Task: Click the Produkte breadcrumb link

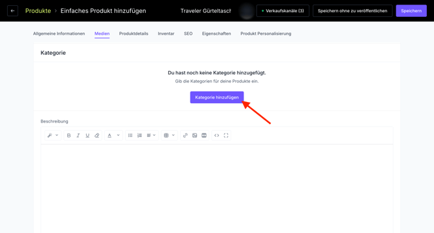Action: 38,11
